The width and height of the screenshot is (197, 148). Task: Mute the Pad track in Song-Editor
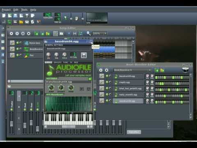pyautogui.click(x=18, y=55)
